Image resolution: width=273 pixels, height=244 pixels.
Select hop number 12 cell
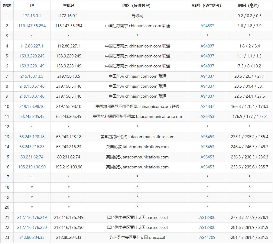coord(7,127)
